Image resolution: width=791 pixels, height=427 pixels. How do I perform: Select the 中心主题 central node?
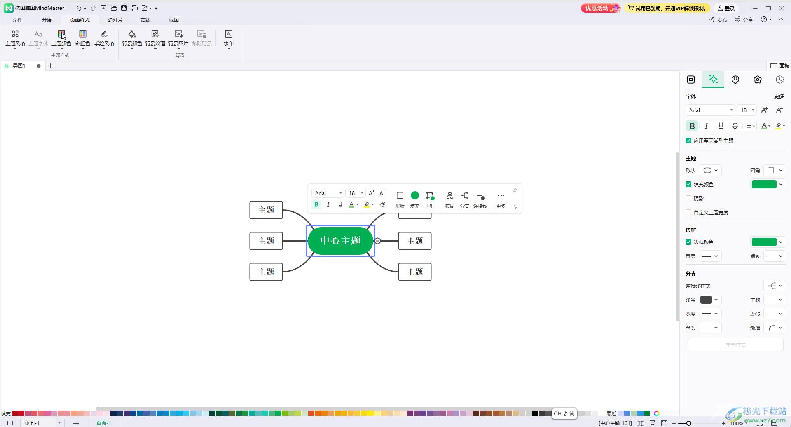(x=340, y=241)
